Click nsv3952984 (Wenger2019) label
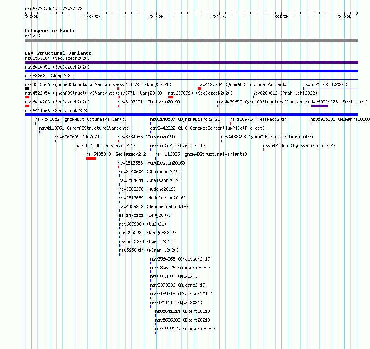This screenshot has width=370, height=349. pyautogui.click(x=148, y=233)
